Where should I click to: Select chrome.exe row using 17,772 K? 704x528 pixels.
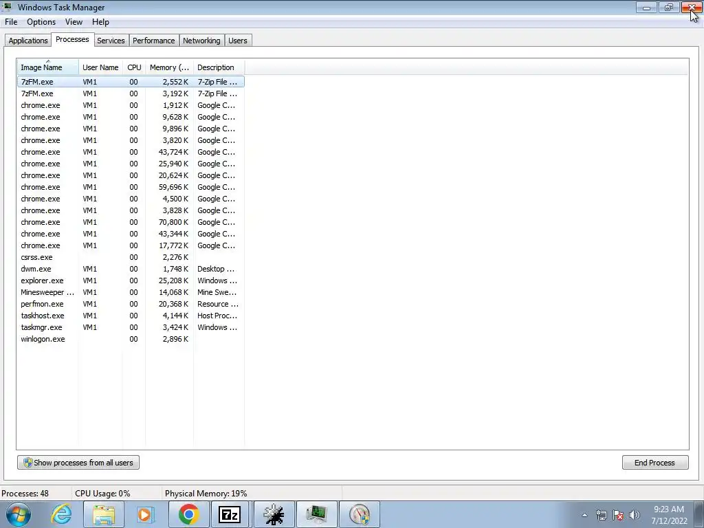(131, 245)
